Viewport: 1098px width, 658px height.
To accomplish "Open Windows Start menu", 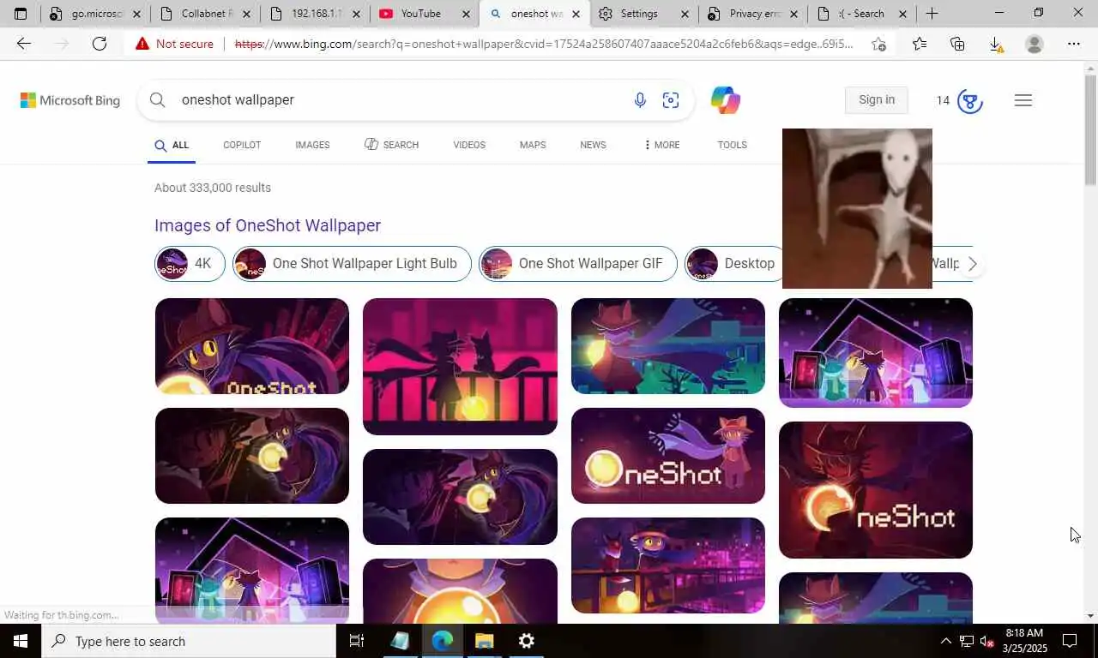I will [21, 641].
